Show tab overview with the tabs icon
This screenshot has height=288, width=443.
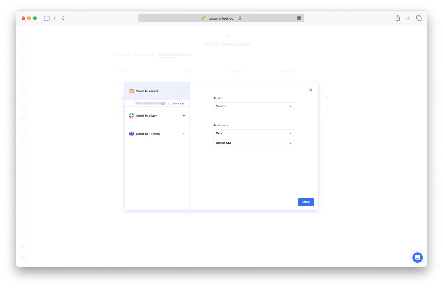[x=419, y=18]
